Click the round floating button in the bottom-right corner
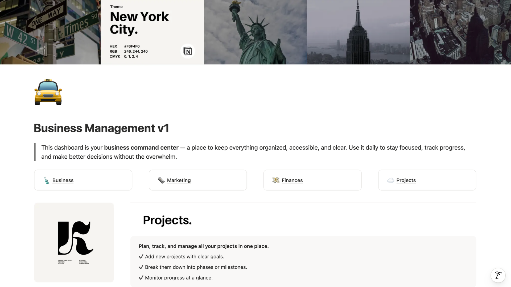This screenshot has height=287, width=511. point(498,275)
